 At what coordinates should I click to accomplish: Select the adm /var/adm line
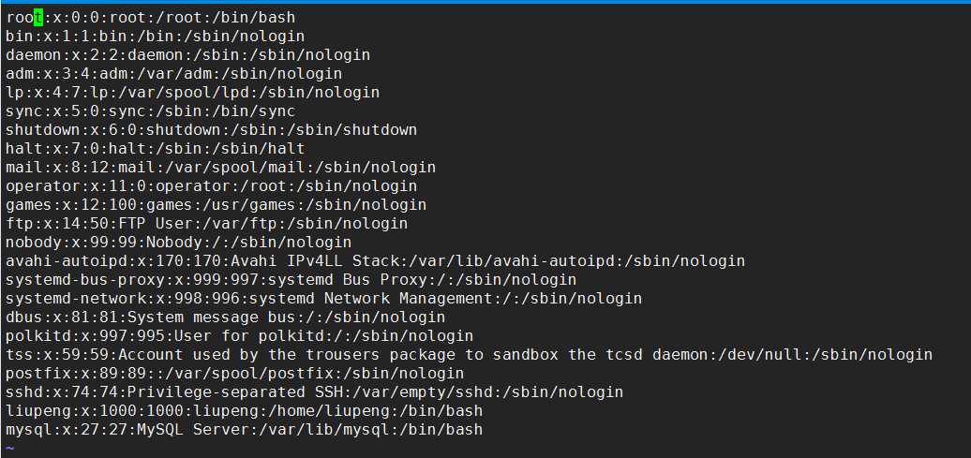174,74
